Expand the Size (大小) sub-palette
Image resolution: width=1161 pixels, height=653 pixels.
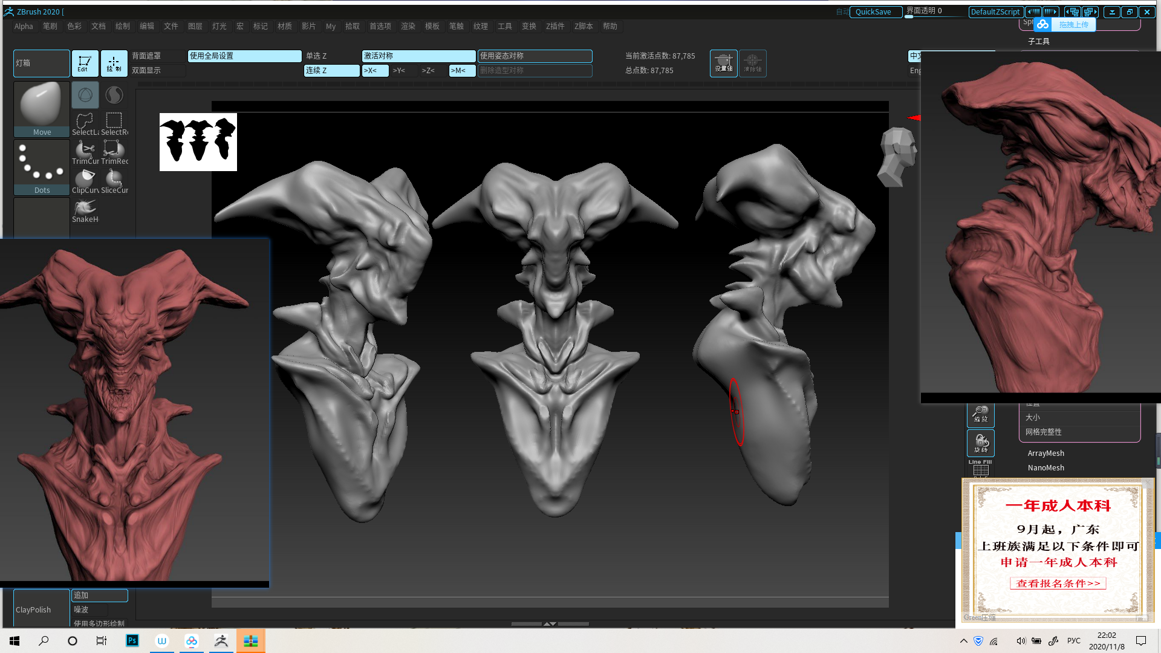click(1080, 417)
